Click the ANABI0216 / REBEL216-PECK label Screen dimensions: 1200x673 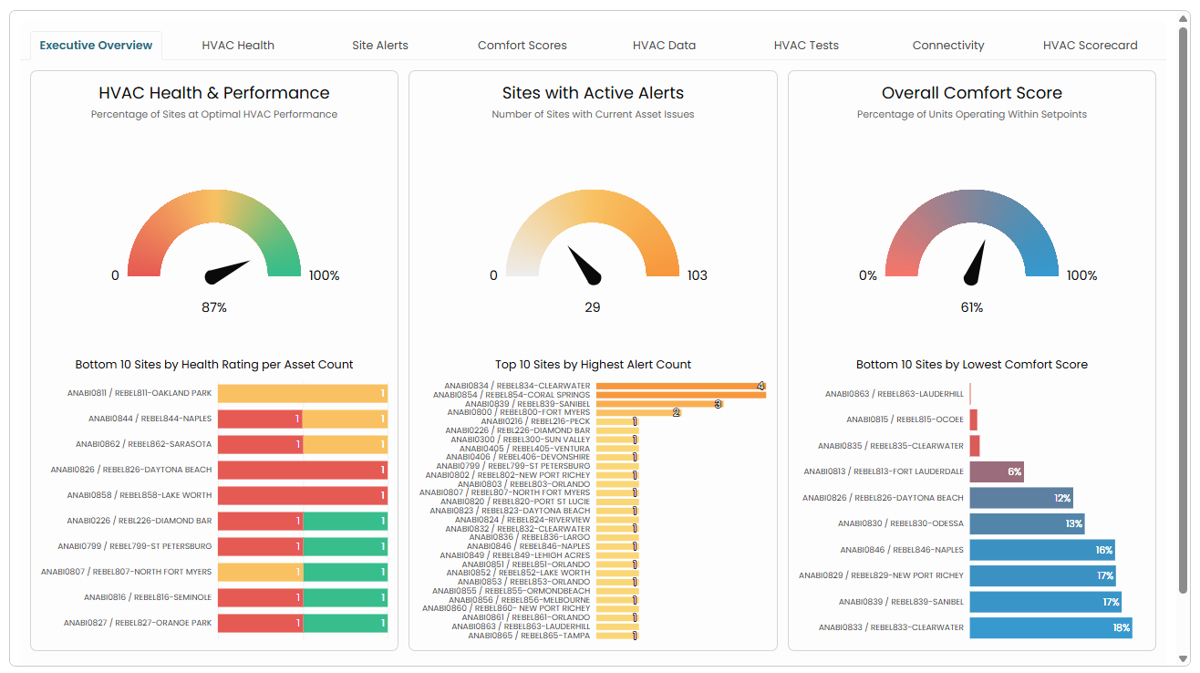click(535, 421)
